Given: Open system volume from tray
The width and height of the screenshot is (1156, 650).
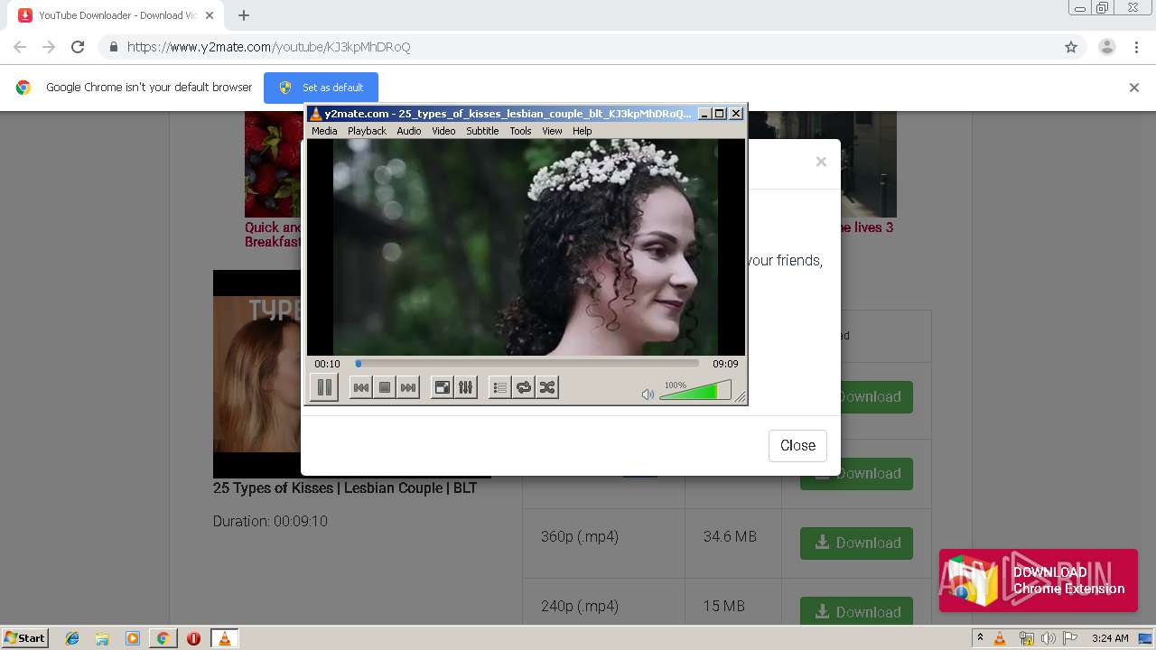Looking at the screenshot, I should point(1048,638).
